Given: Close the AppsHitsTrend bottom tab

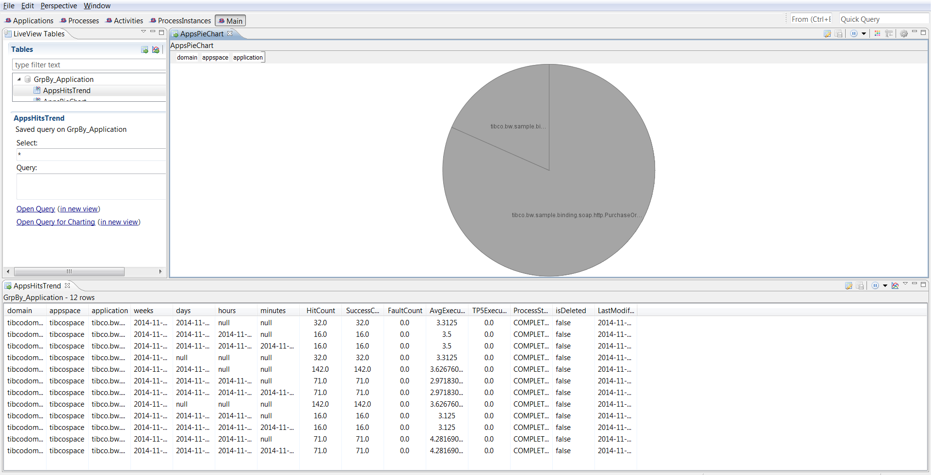Looking at the screenshot, I should pyautogui.click(x=67, y=285).
